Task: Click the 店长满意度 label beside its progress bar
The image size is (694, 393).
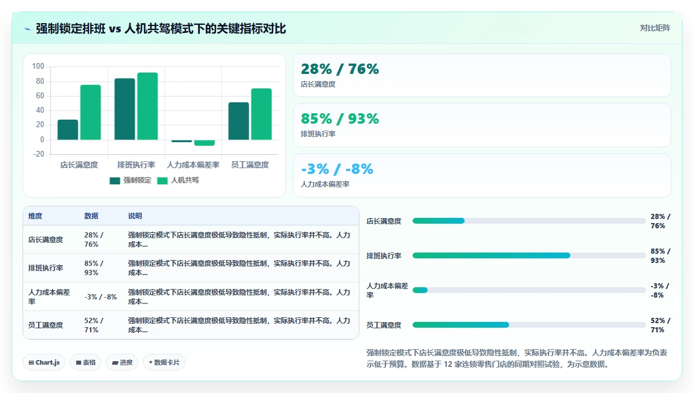Action: [x=384, y=221]
